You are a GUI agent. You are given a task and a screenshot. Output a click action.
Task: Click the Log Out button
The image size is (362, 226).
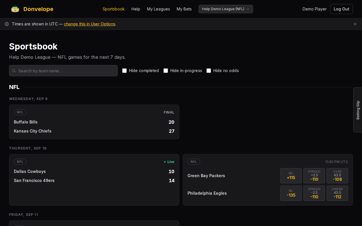pos(341,9)
